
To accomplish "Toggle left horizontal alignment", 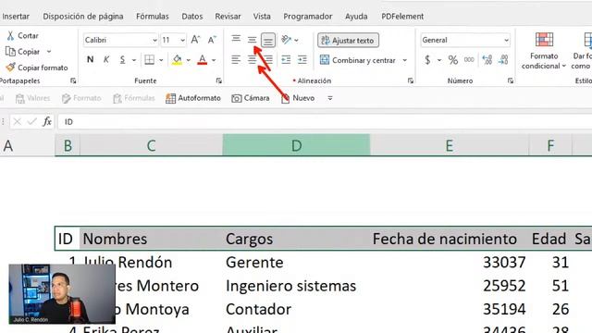I will click(x=236, y=59).
